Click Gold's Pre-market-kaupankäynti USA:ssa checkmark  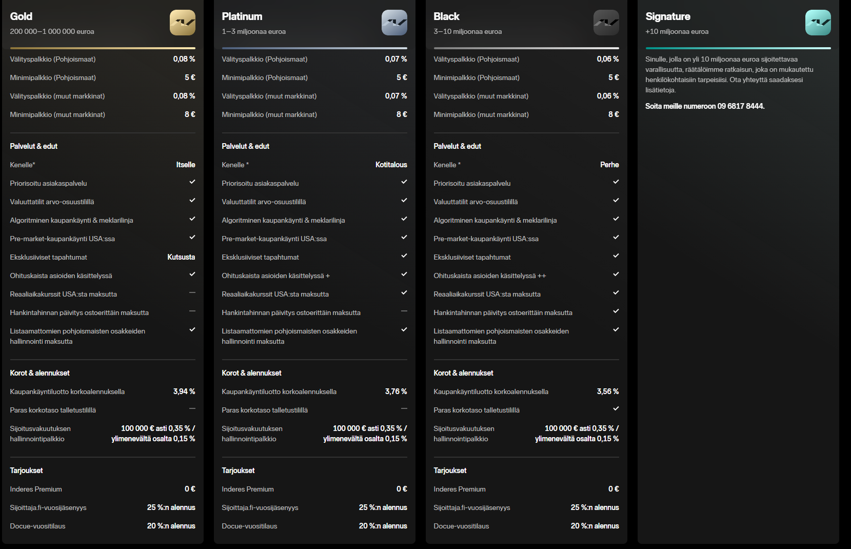click(x=192, y=238)
